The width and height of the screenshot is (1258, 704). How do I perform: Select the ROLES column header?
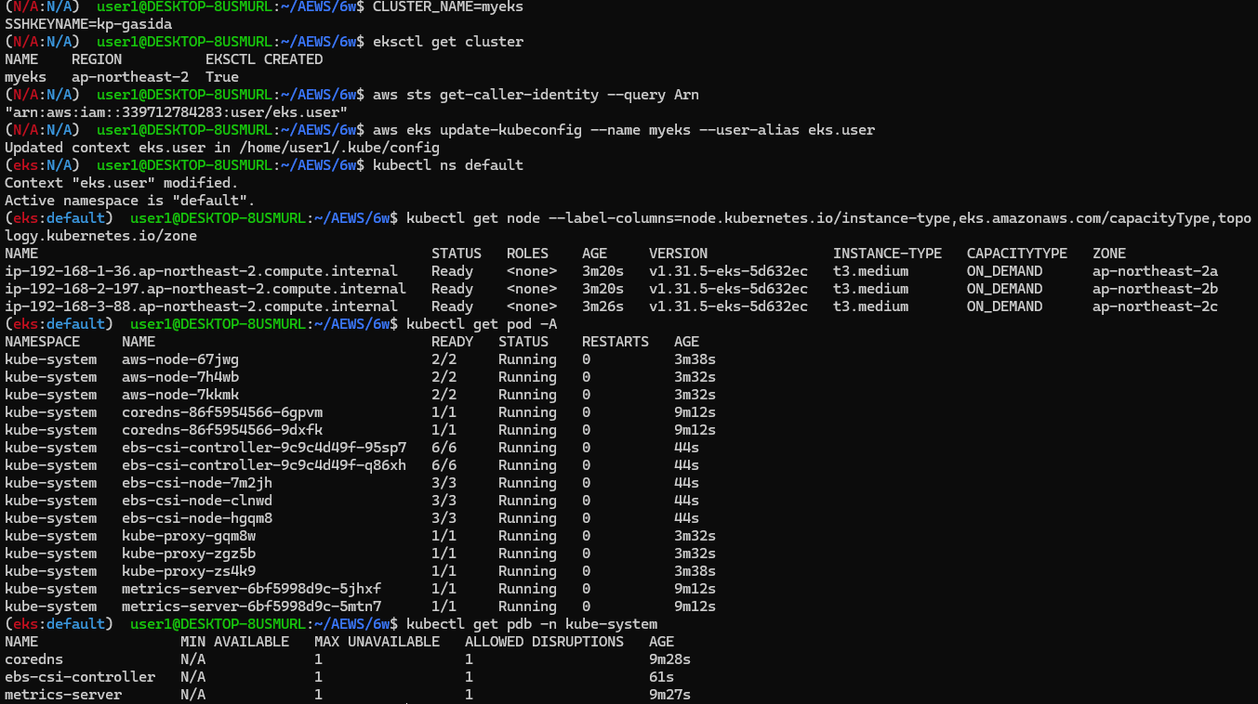527,254
